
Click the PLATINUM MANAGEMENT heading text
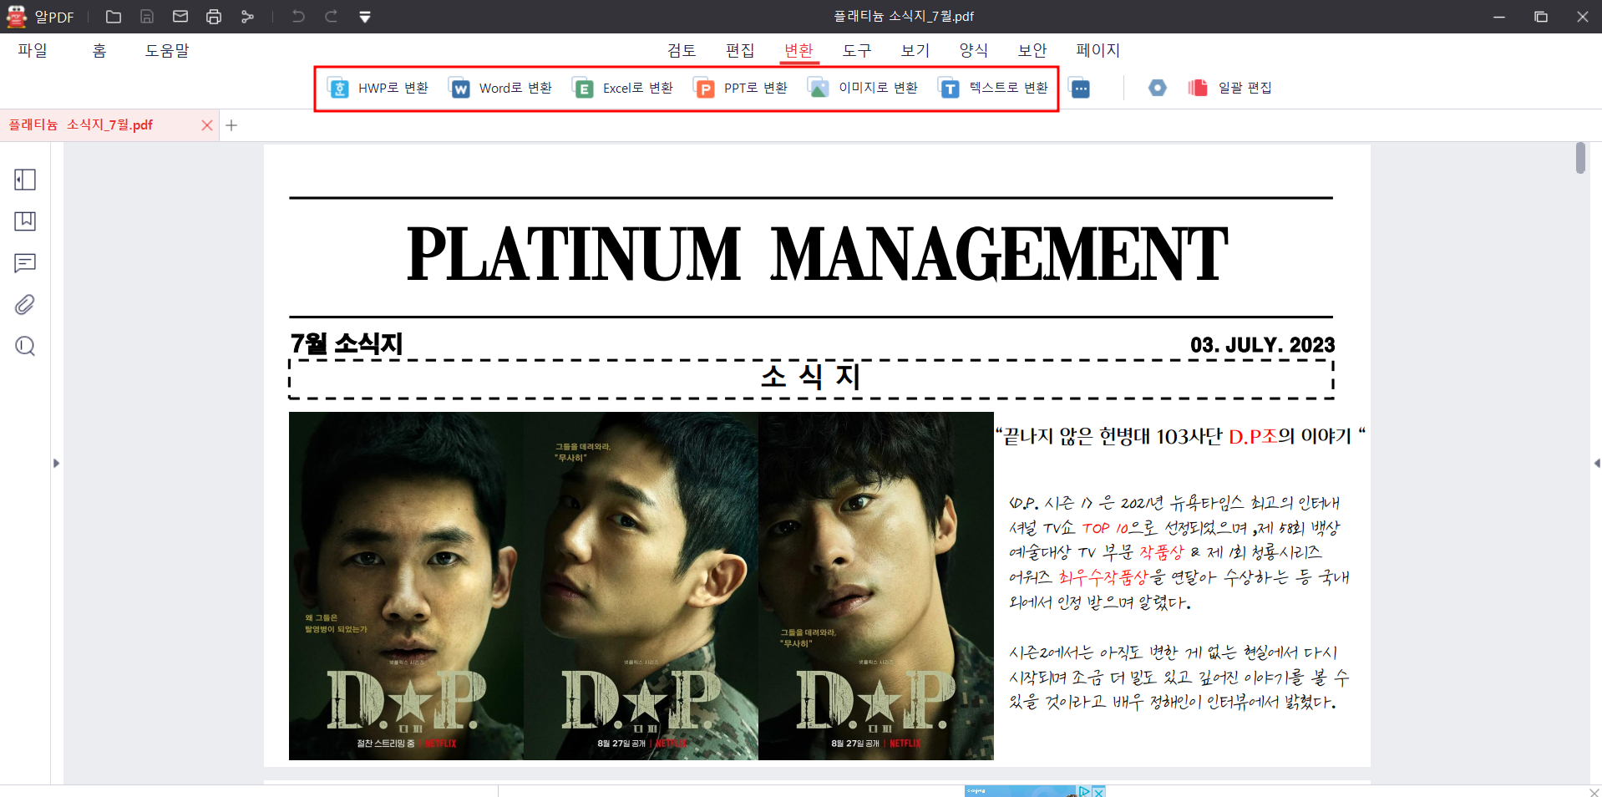point(816,255)
